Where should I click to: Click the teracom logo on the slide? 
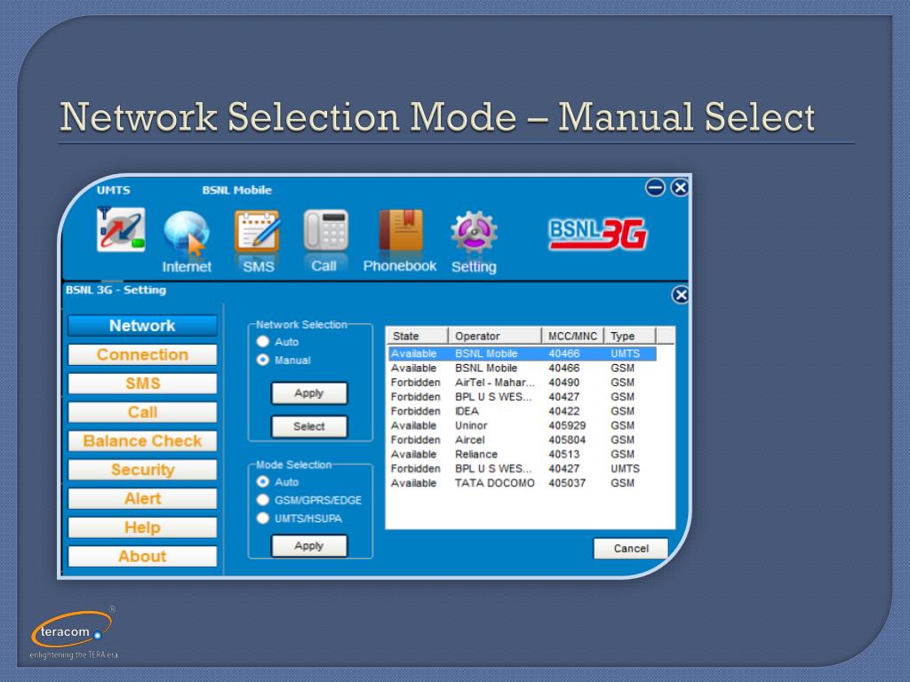point(73,632)
